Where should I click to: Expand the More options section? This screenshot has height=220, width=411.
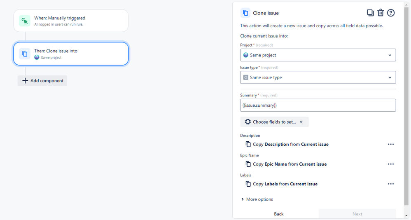tap(257, 199)
